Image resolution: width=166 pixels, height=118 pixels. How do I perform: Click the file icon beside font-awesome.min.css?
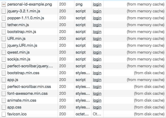point(4,94)
